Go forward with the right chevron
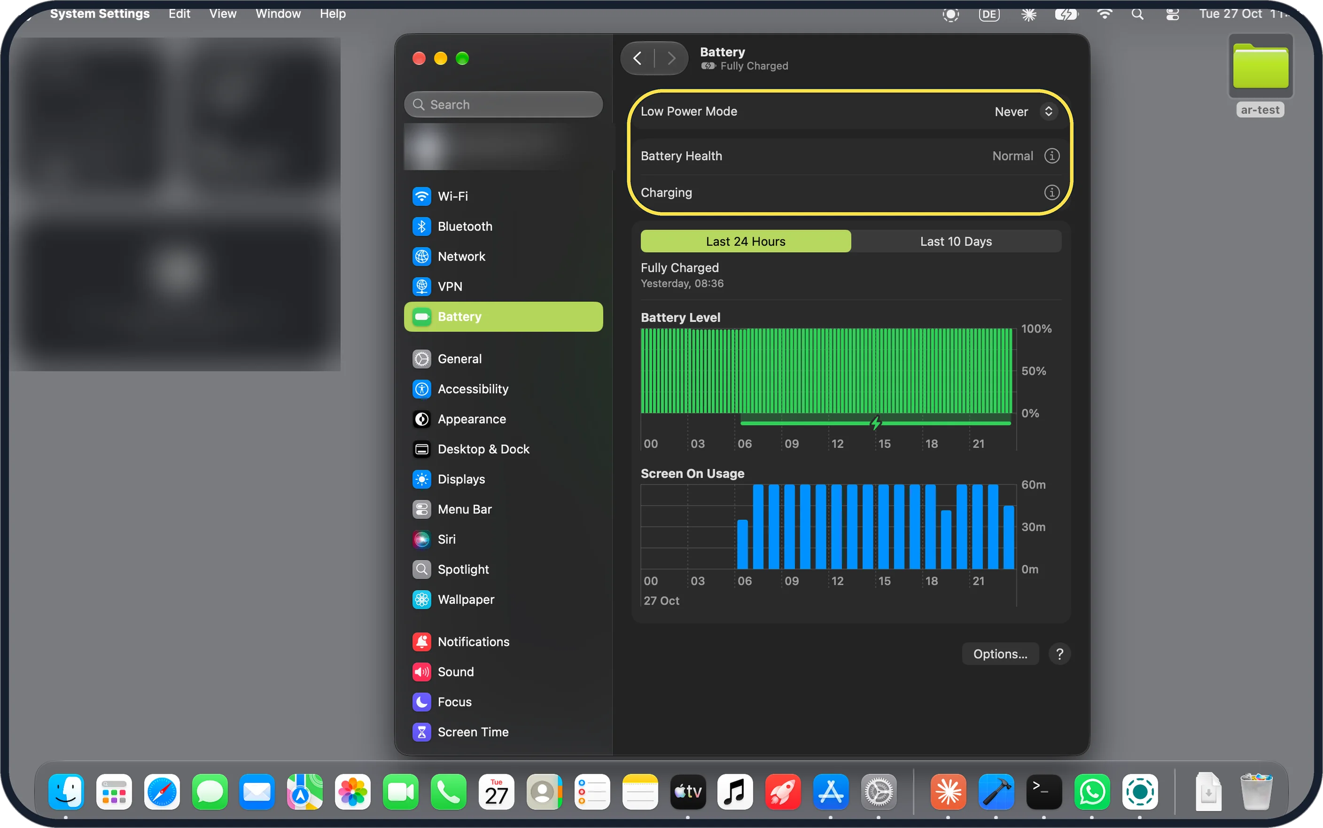The image size is (1323, 828). point(672,58)
